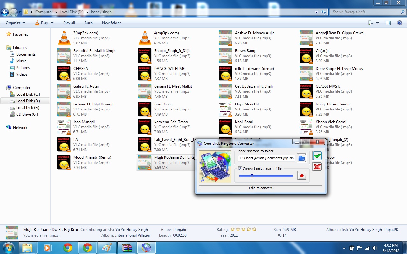This screenshot has width=407, height=254.
Task: Click Windows Start button
Action: [8, 248]
